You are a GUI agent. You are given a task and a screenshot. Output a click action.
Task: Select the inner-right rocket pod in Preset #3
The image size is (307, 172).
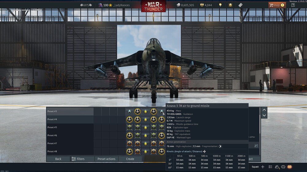(153, 111)
